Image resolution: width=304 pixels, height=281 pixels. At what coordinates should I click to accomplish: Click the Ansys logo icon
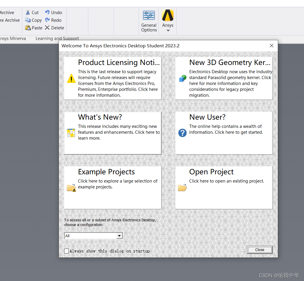click(168, 15)
